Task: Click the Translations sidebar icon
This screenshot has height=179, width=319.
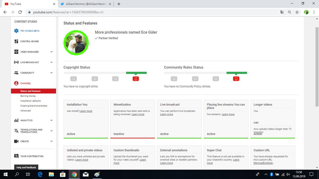Action: coord(16,131)
